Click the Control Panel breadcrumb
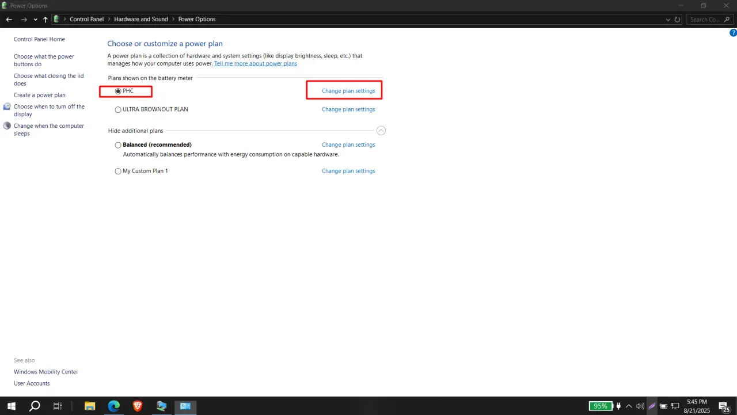Image resolution: width=737 pixels, height=415 pixels. [87, 19]
